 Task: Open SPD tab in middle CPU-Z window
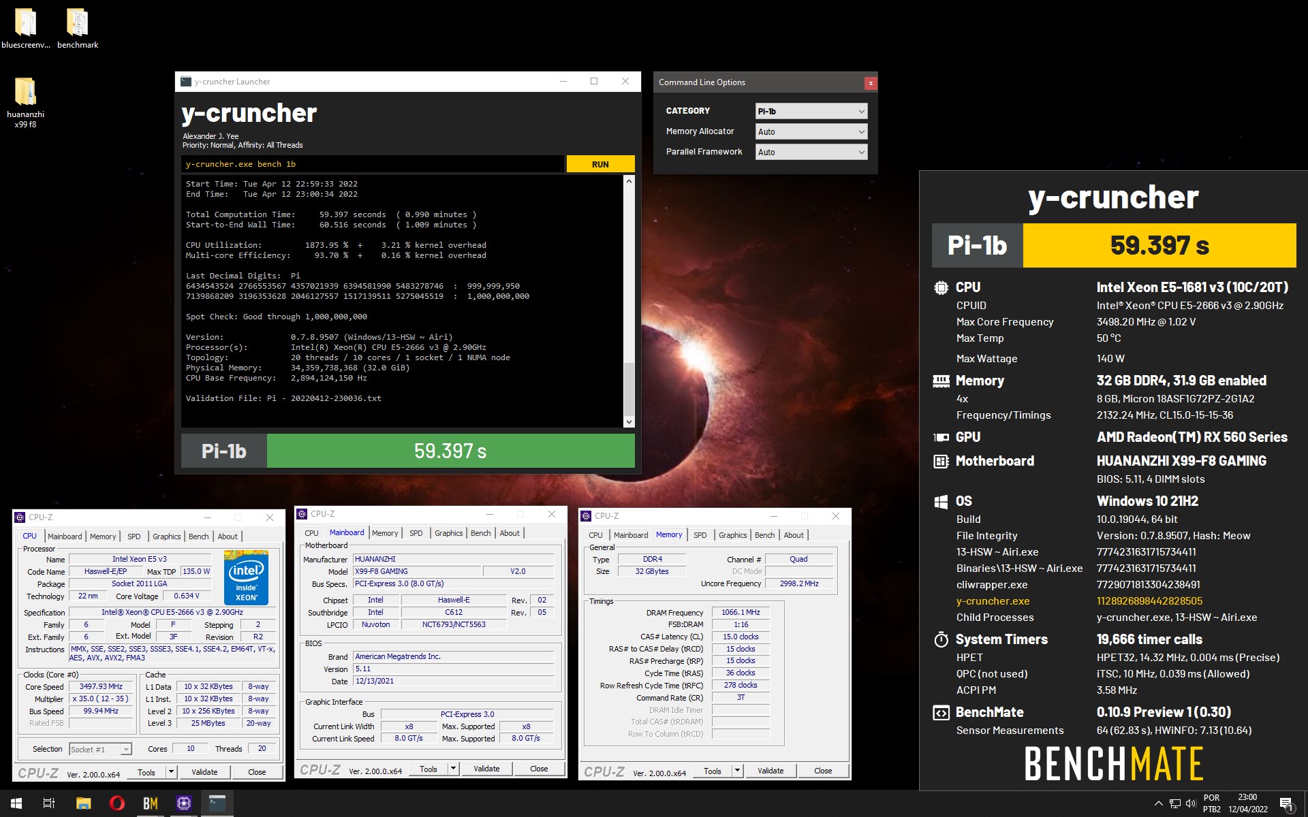point(416,533)
